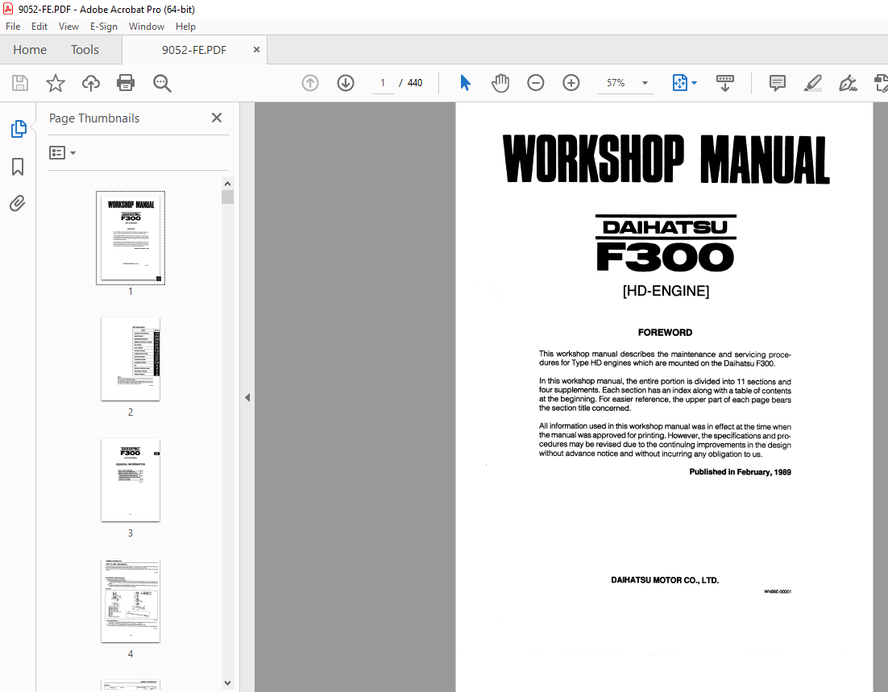Close the Page Thumbnails panel

click(216, 118)
